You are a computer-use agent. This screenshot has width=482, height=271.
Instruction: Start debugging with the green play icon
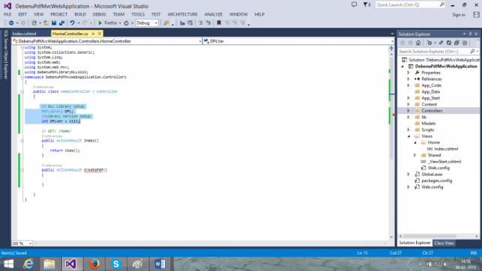point(100,23)
